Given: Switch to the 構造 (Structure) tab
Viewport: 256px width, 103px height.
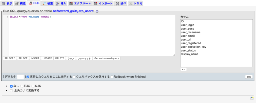Looking at the screenshot, I should click(x=20, y=3).
